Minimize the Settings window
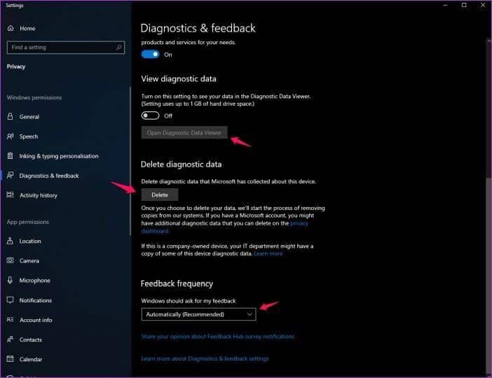 [x=445, y=5]
